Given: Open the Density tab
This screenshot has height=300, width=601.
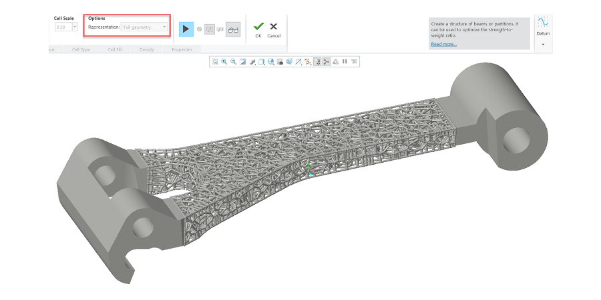Looking at the screenshot, I should [x=146, y=49].
